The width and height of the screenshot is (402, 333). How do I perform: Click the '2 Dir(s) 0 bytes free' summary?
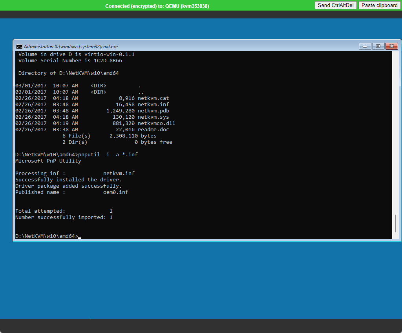117,142
